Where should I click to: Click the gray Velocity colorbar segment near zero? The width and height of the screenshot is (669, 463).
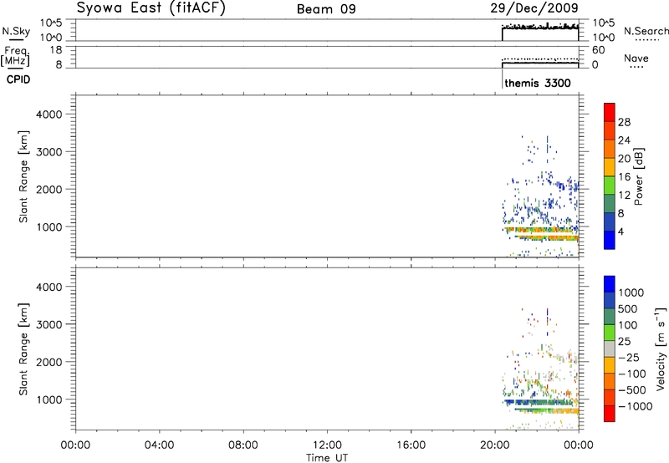pos(610,349)
